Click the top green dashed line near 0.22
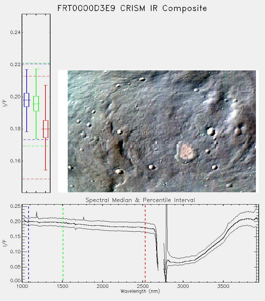Viewport: 265px width, 301px height. click(36, 63)
